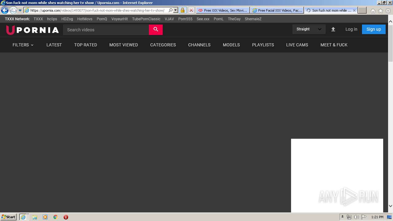Open the PLAYLISTS menu item
The image size is (393, 221).
tap(263, 45)
